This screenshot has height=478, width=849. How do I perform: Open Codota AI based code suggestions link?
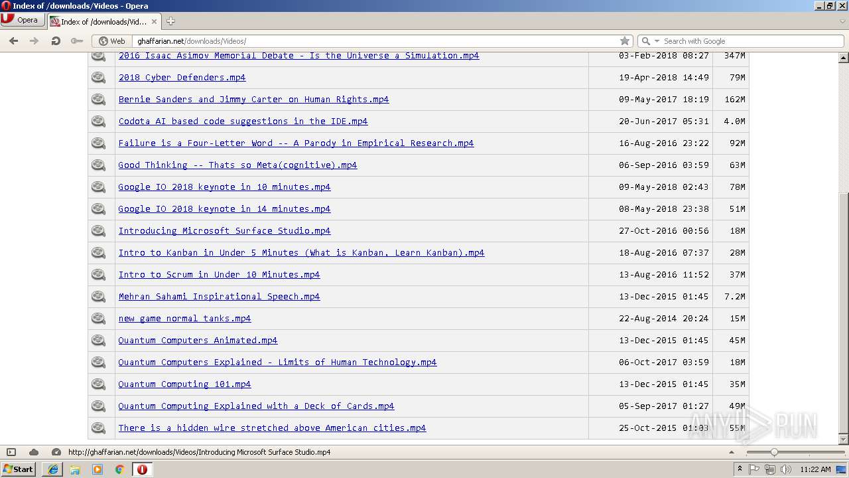pos(243,121)
